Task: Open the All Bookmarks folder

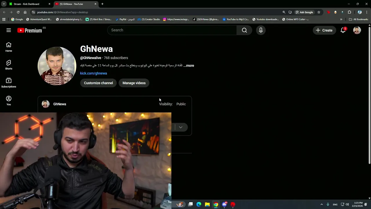Action: coord(359,19)
